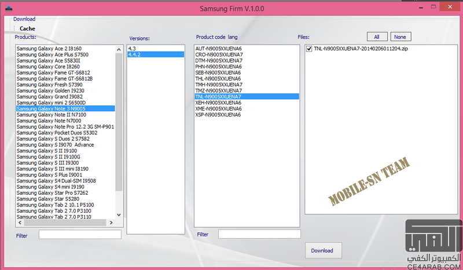Click the Products filter input field
Viewport: 463px width, 270px height.
(x=80, y=235)
